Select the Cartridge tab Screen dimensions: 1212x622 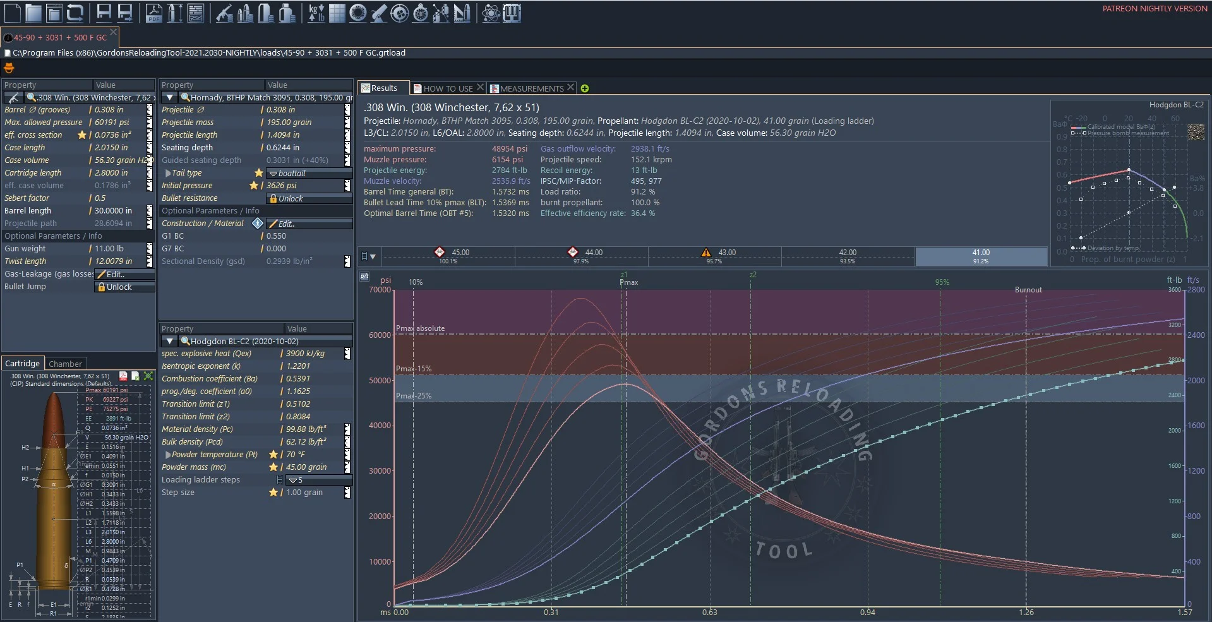[22, 363]
